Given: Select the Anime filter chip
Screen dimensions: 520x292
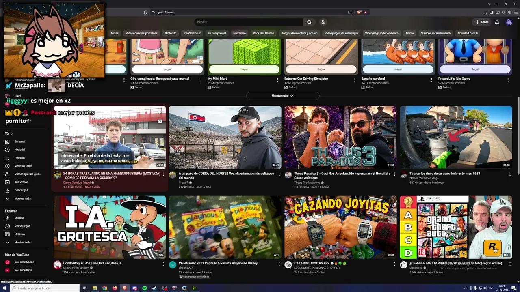Looking at the screenshot, I should (x=409, y=33).
